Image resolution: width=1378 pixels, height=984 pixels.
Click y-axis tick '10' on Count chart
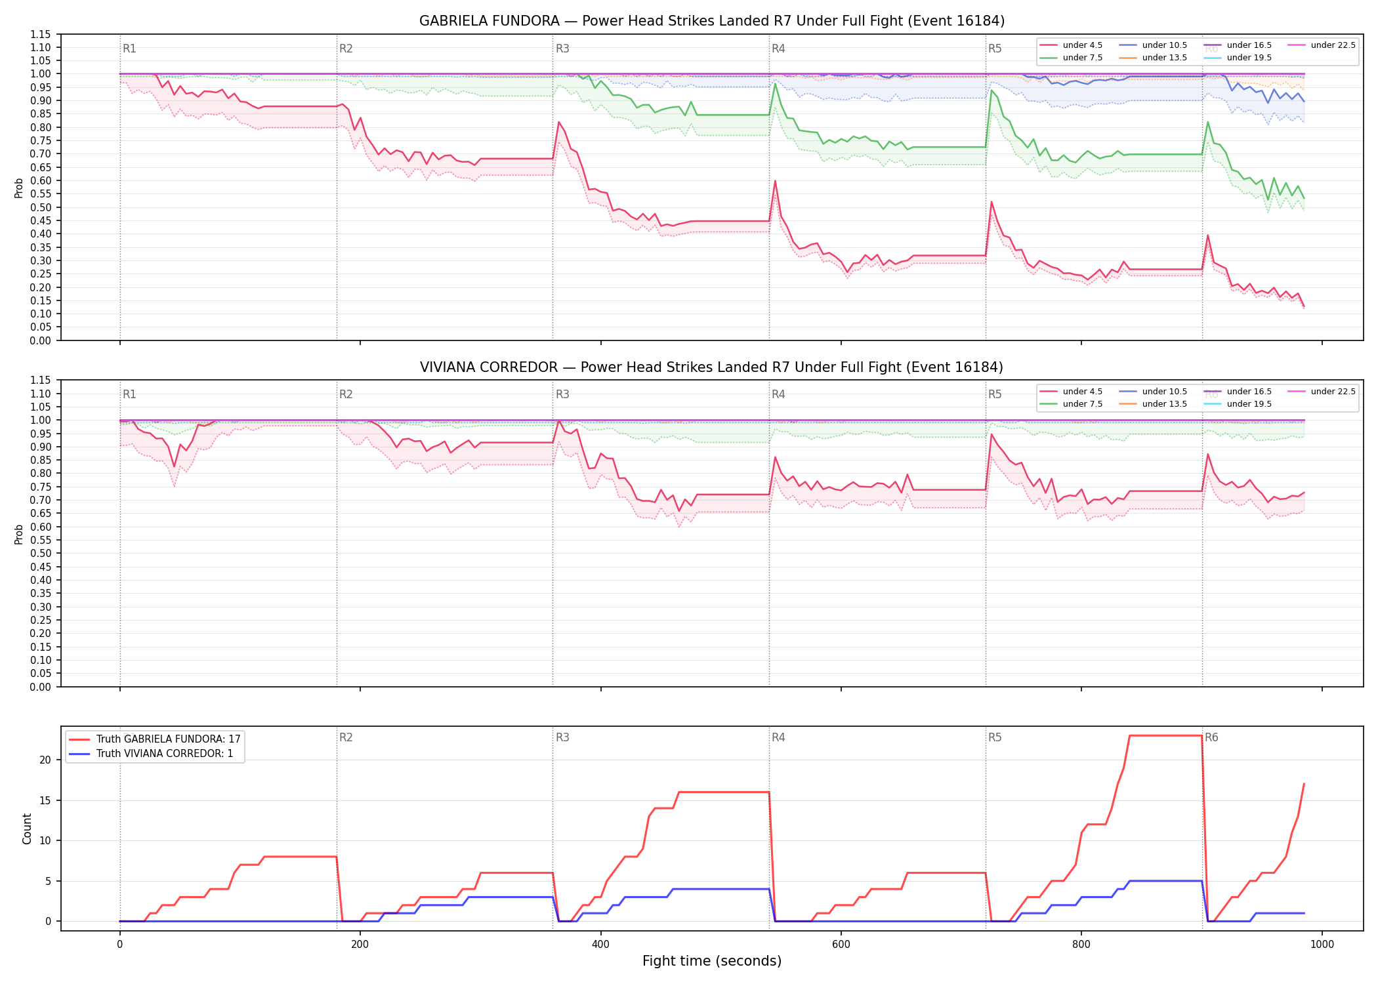click(x=45, y=840)
